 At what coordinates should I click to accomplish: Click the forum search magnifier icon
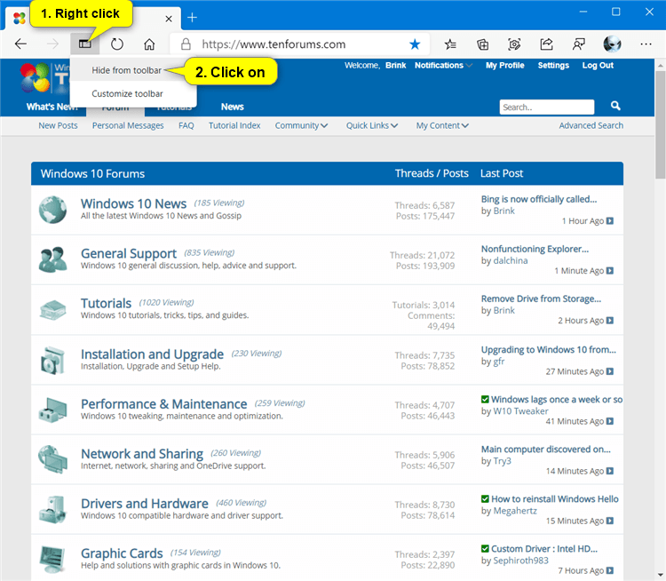(x=615, y=106)
